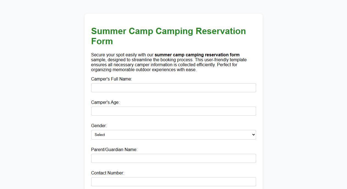
Task: Click the Camper's Age input box
Action: coord(173,111)
